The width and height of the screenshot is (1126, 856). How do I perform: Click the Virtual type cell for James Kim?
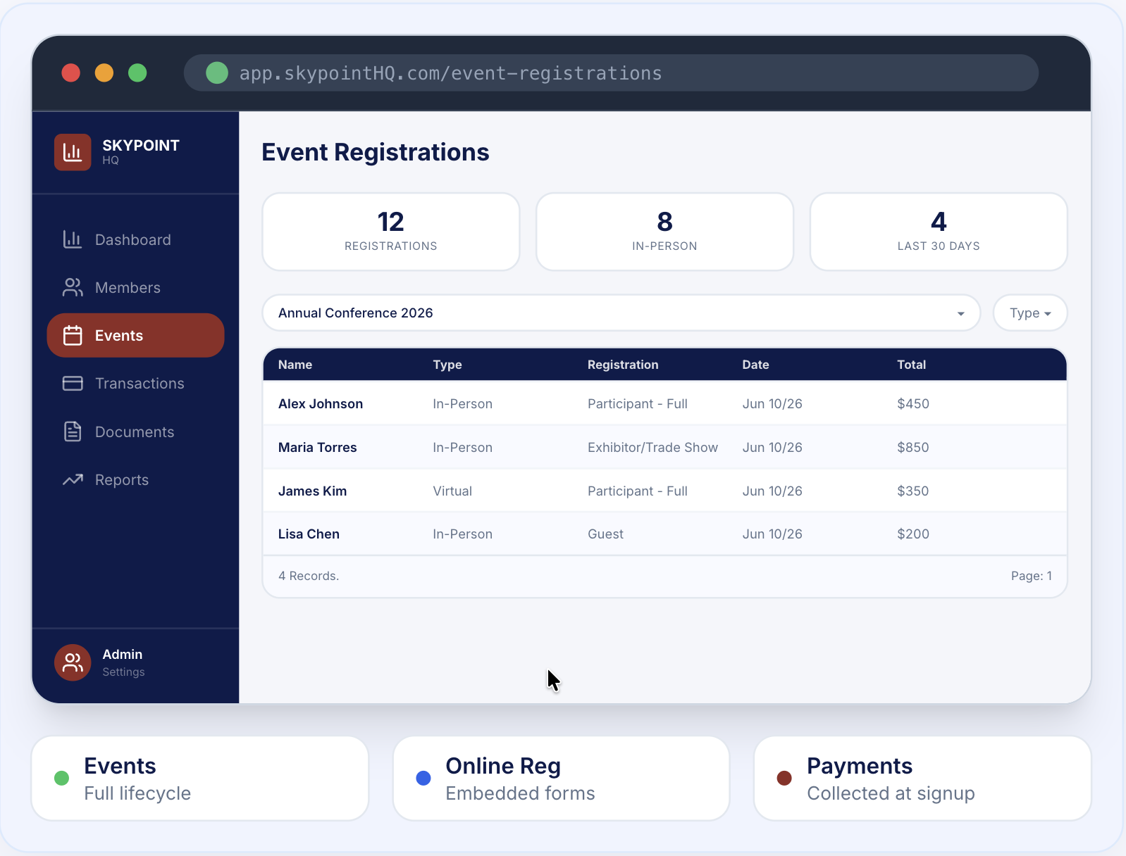click(x=452, y=491)
